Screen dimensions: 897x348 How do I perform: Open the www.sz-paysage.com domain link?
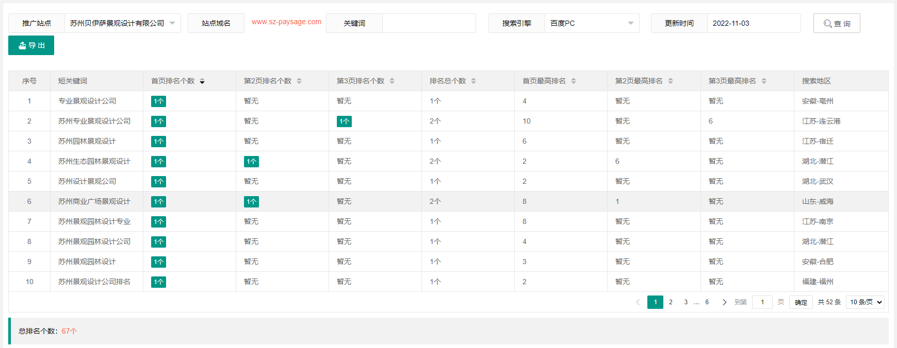pos(286,22)
